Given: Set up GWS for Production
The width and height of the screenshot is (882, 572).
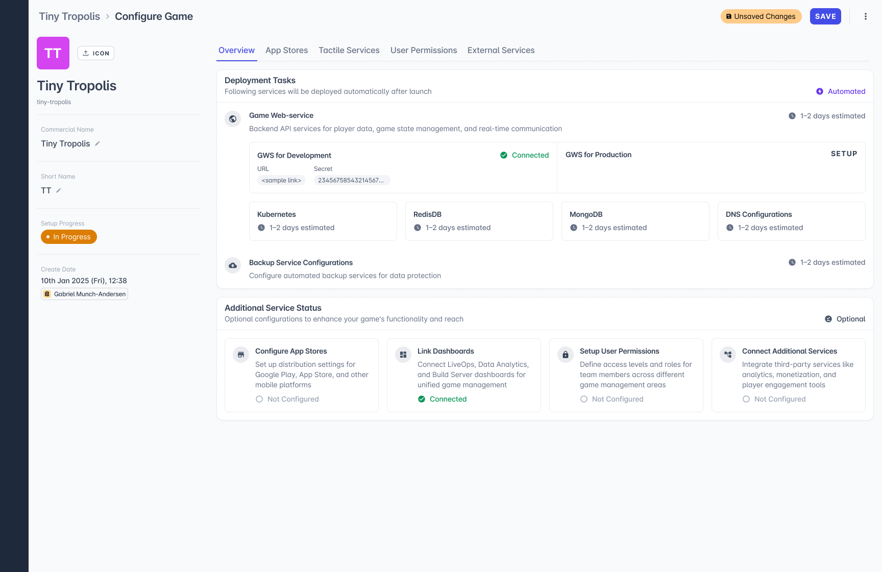Looking at the screenshot, I should point(844,154).
